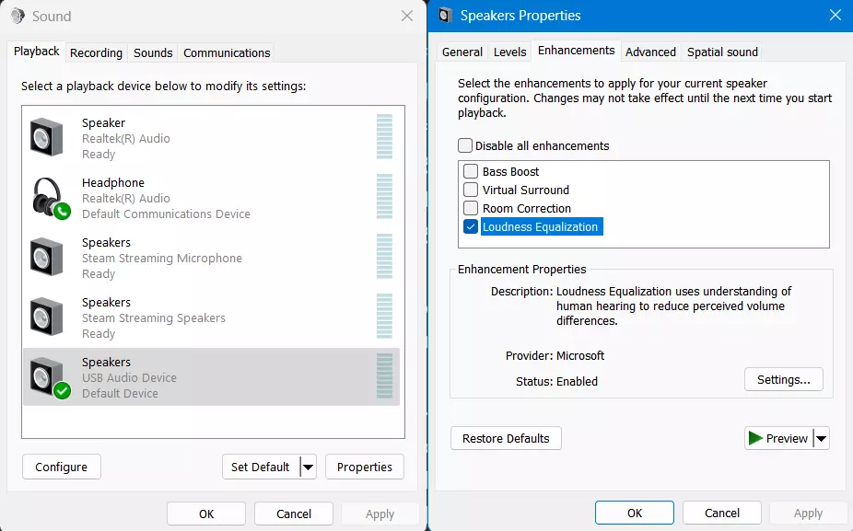Click the Steam Streaming Microphone speaker icon
Screen dimensions: 853x531
point(46,257)
